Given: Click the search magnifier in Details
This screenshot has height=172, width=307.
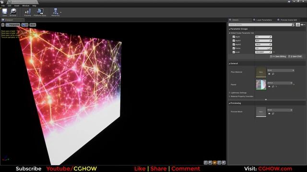Looking at the screenshot, I should [293, 25].
